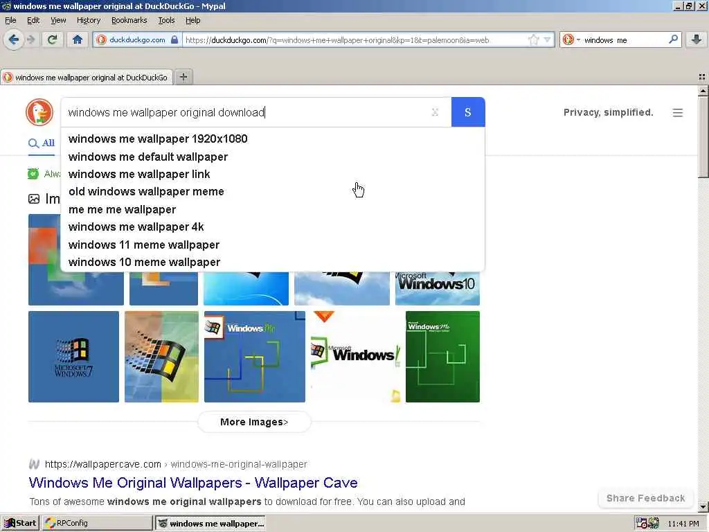Select the All results tab
Image resolution: width=709 pixels, height=532 pixels.
point(42,143)
